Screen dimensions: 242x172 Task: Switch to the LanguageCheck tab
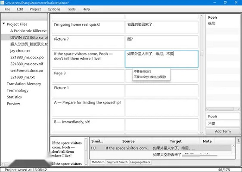(x=140, y=162)
